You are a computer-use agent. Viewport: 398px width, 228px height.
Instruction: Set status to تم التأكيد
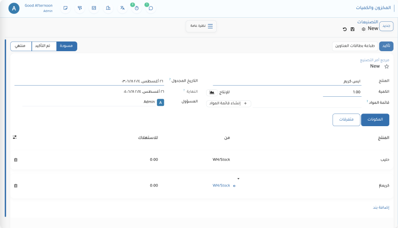coord(44,46)
